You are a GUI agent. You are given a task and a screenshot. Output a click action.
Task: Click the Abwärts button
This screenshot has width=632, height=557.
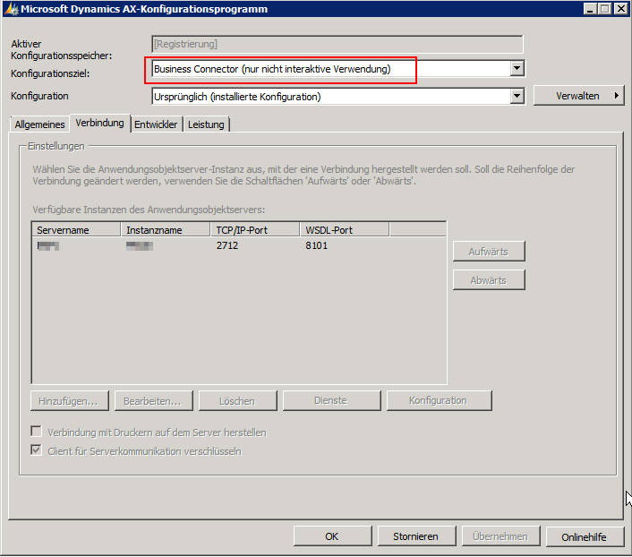tap(489, 279)
